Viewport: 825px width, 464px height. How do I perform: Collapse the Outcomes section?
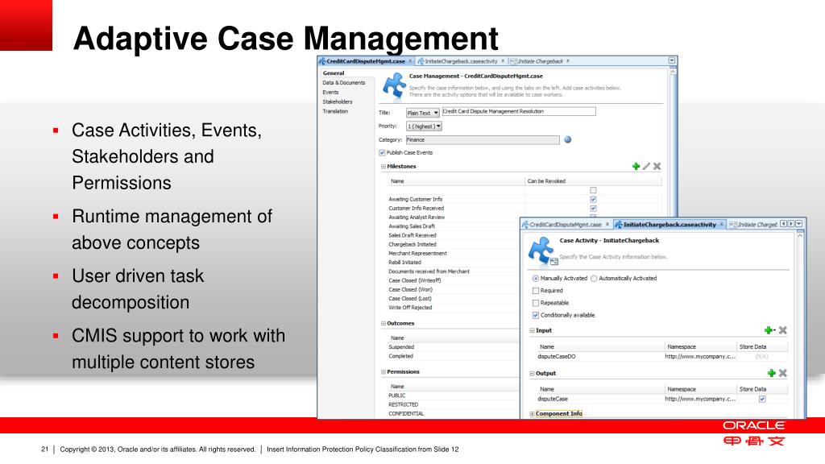click(x=383, y=324)
